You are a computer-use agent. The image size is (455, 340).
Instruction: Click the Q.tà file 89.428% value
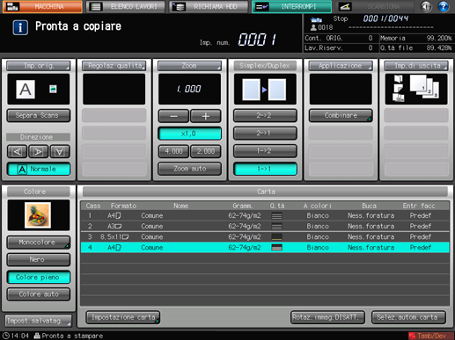[439, 47]
